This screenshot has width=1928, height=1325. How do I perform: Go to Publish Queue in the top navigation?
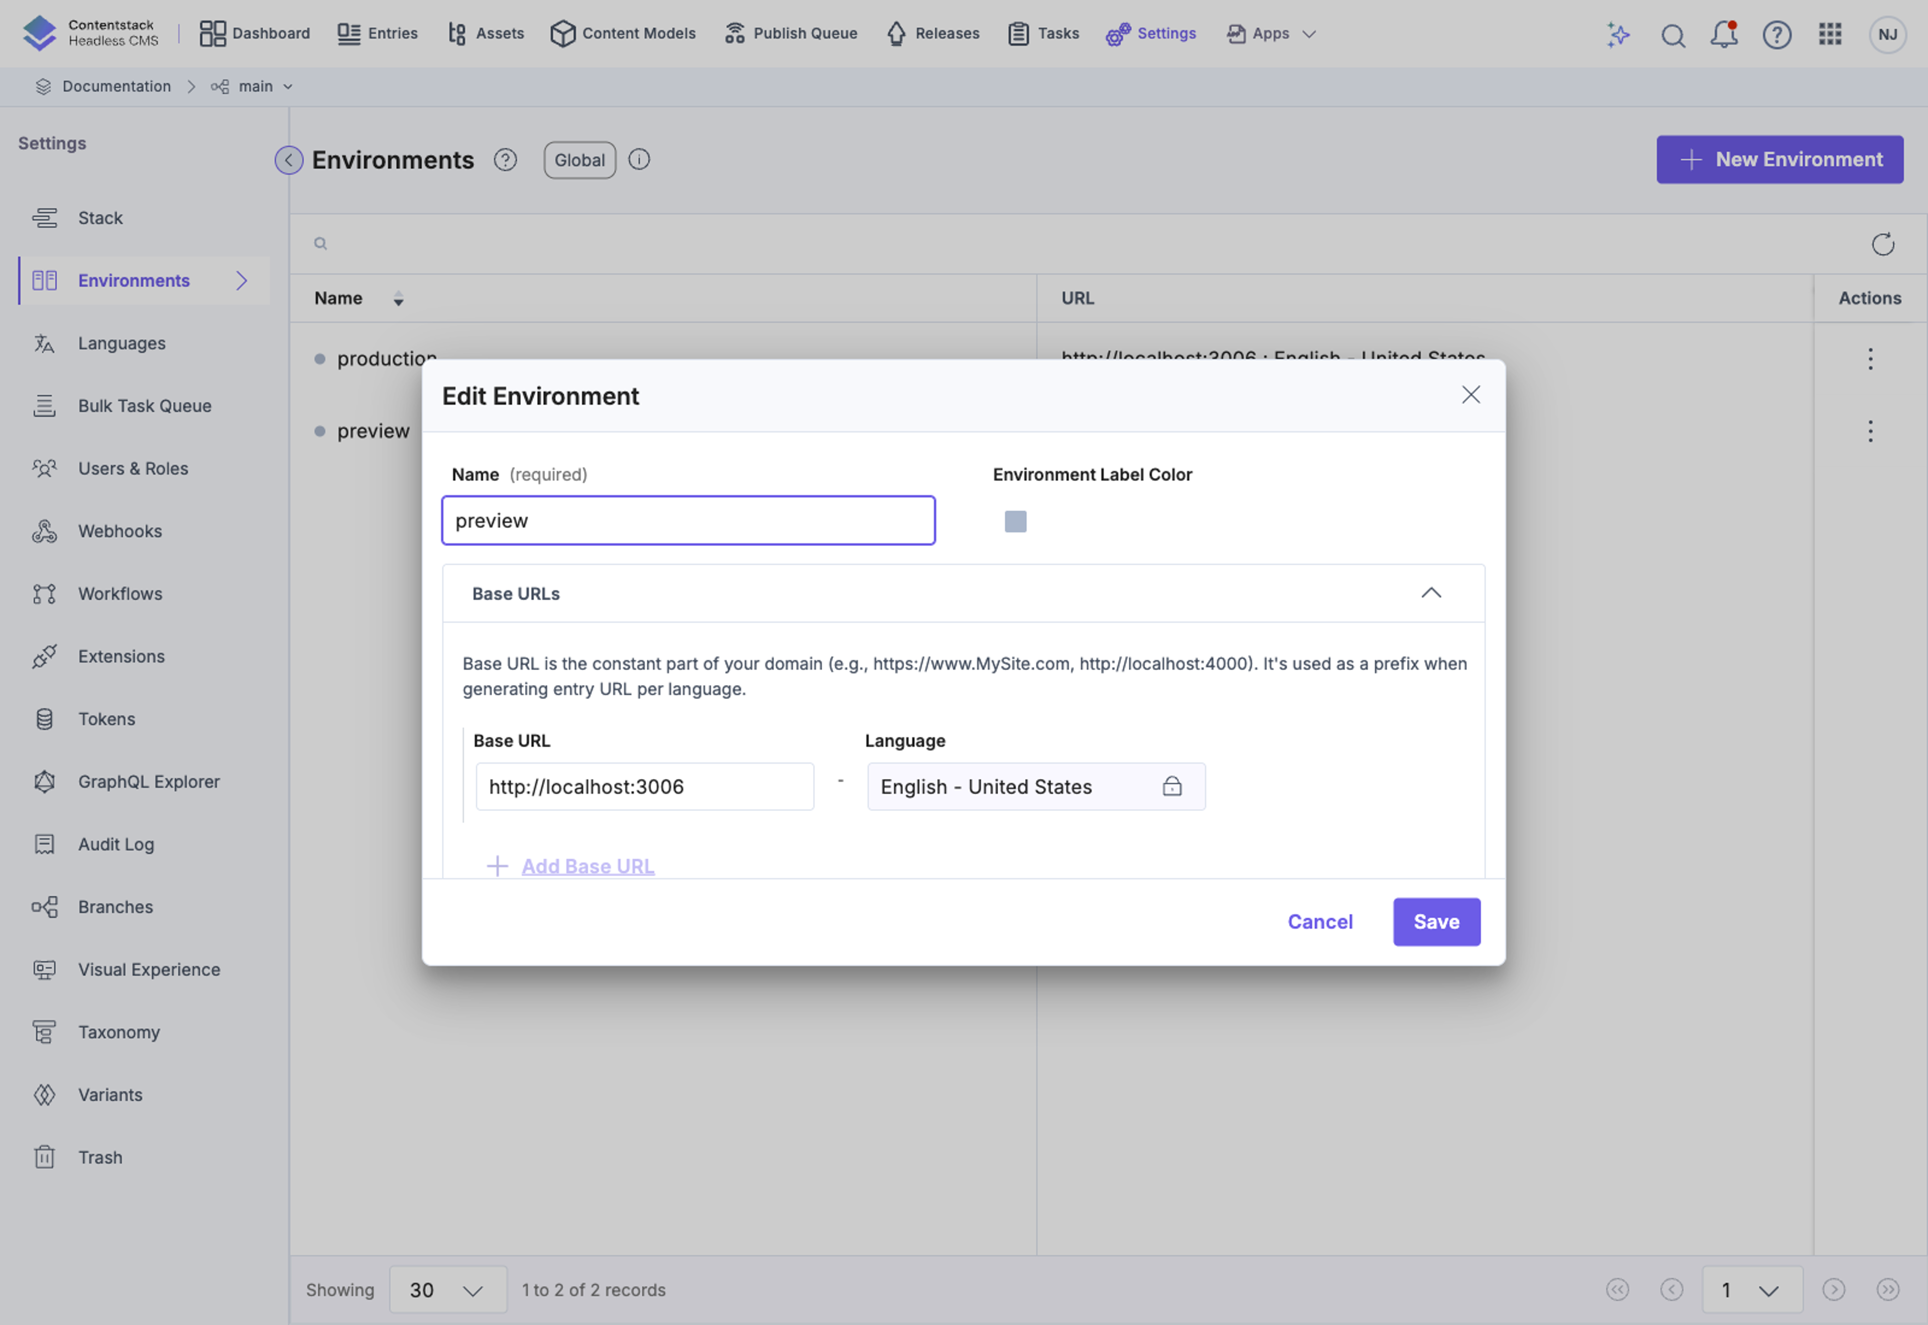click(x=790, y=33)
